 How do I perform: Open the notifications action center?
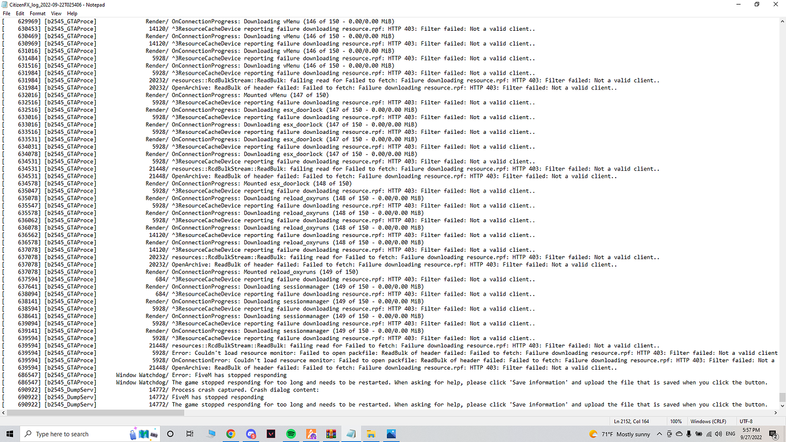click(x=772, y=433)
